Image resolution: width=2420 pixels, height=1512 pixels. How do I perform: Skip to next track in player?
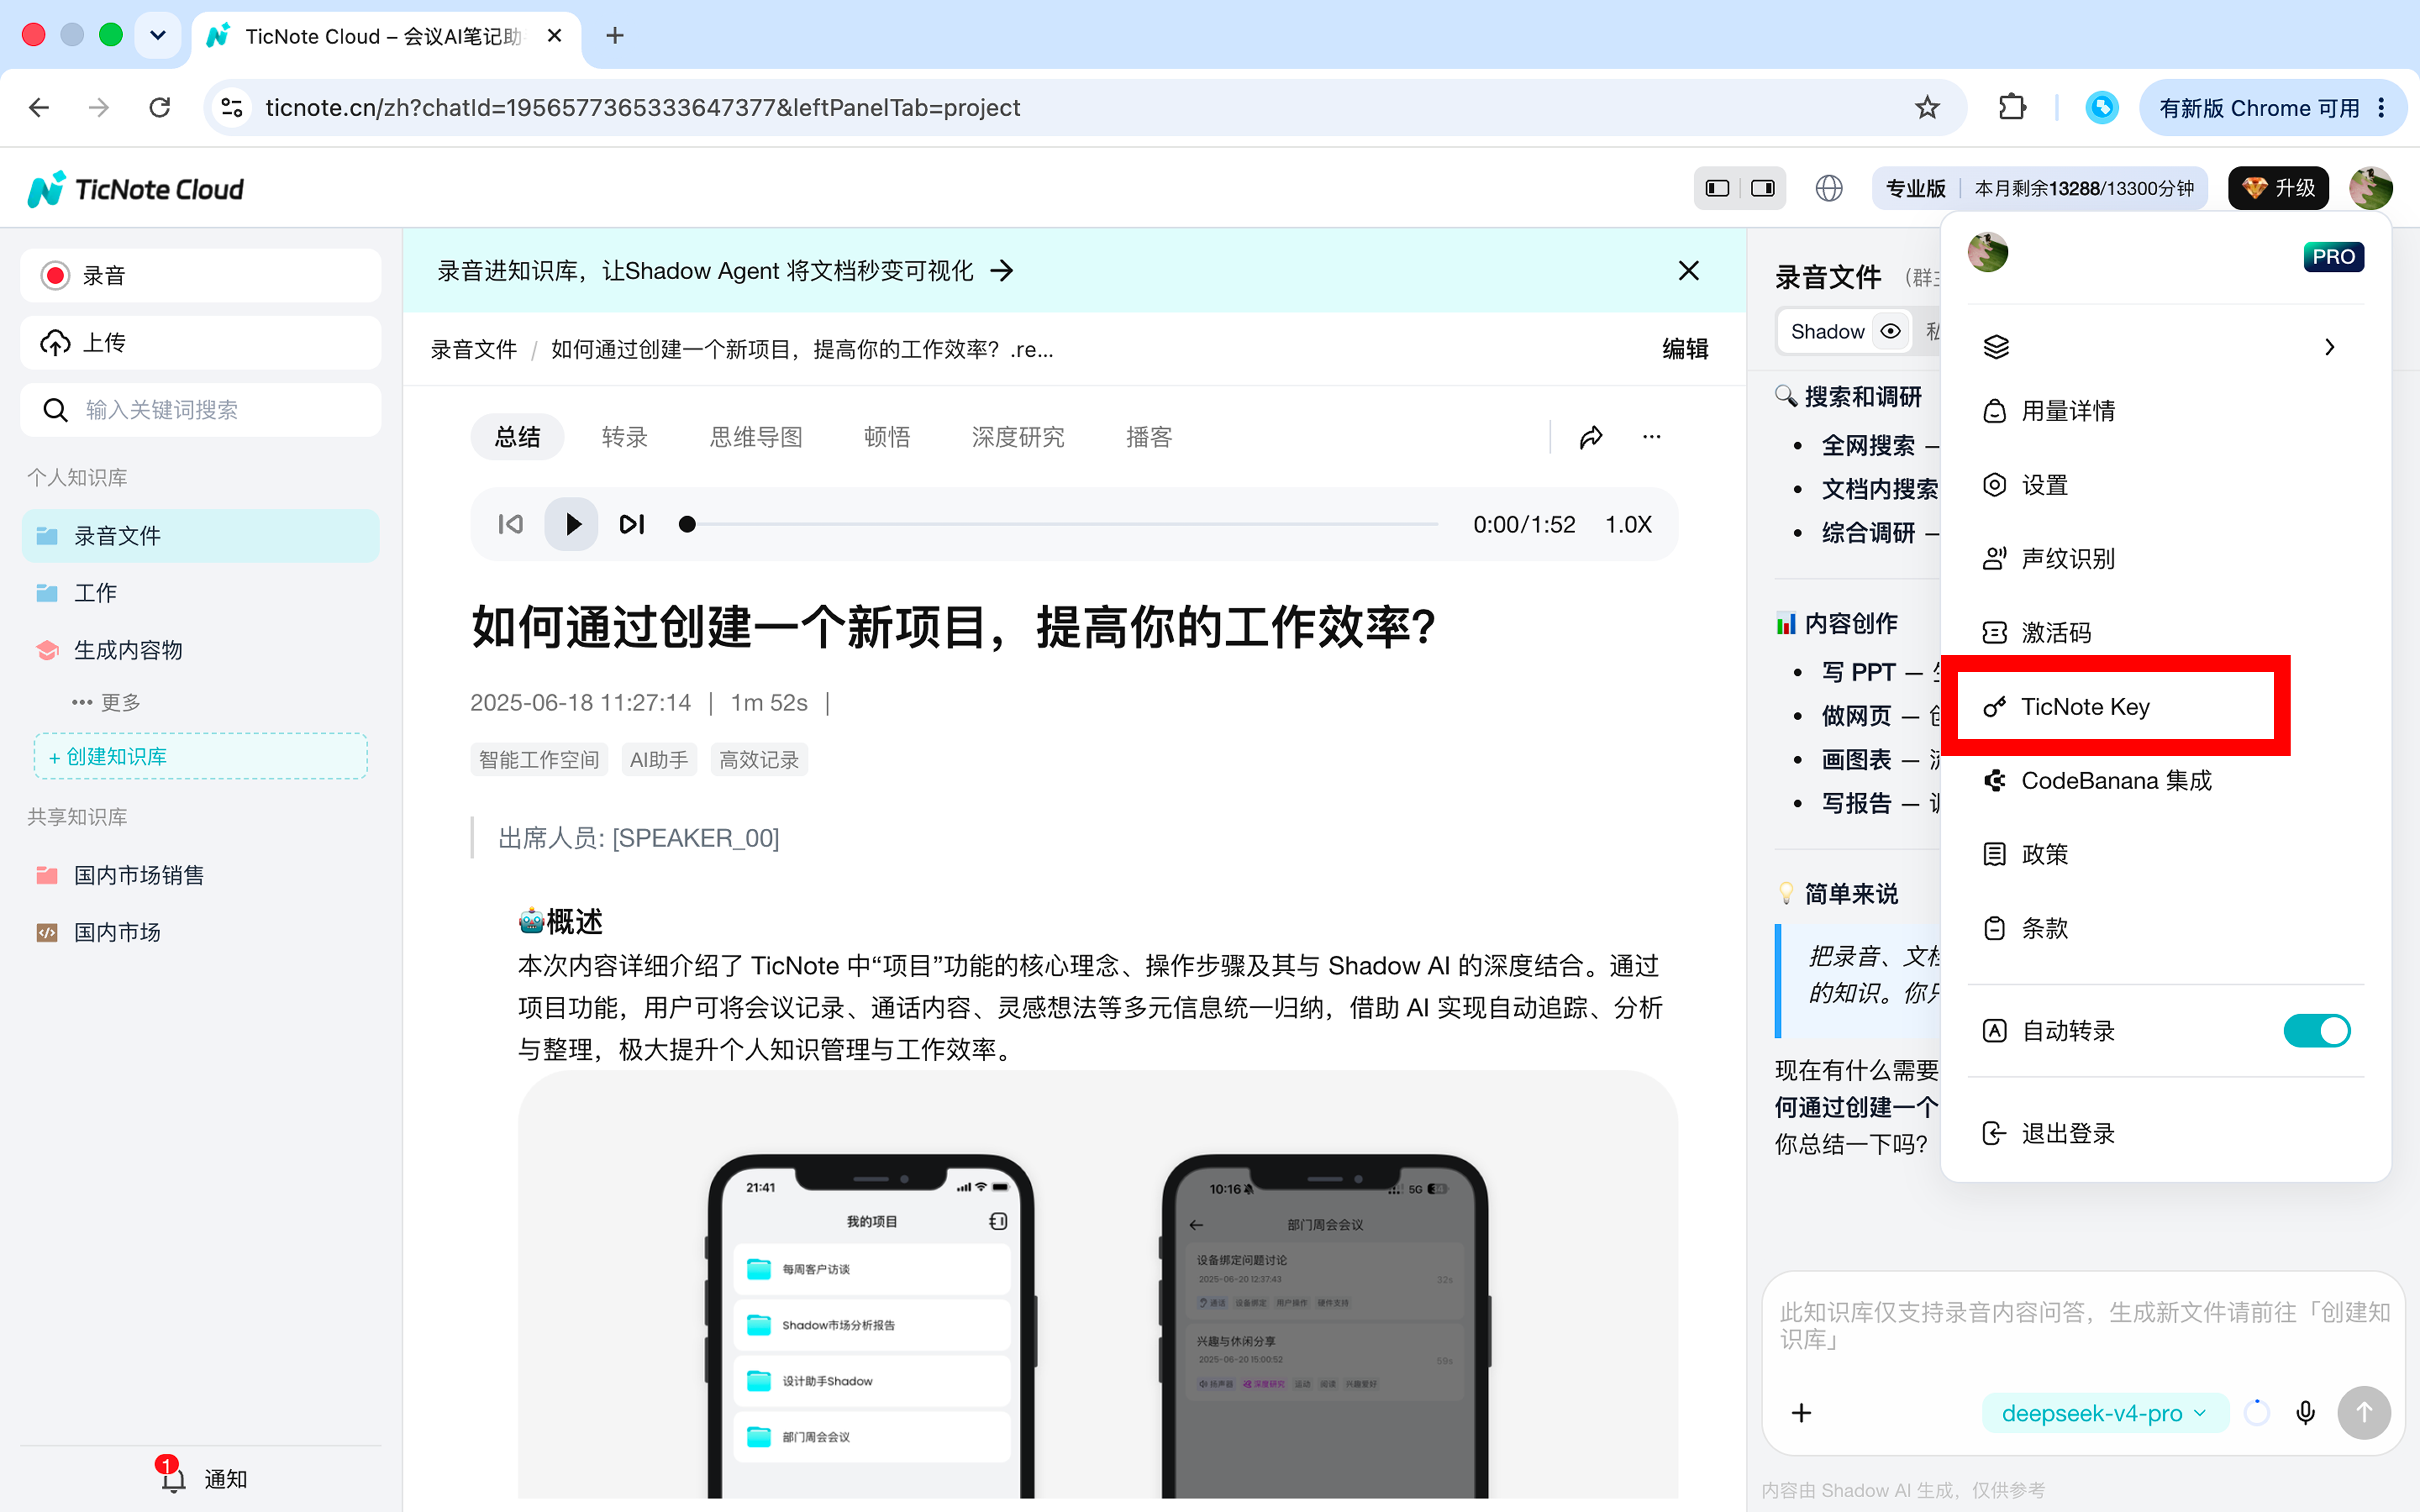631,524
